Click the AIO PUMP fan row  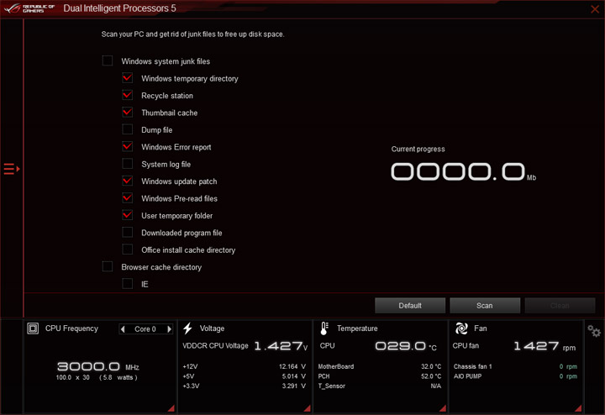click(x=515, y=376)
